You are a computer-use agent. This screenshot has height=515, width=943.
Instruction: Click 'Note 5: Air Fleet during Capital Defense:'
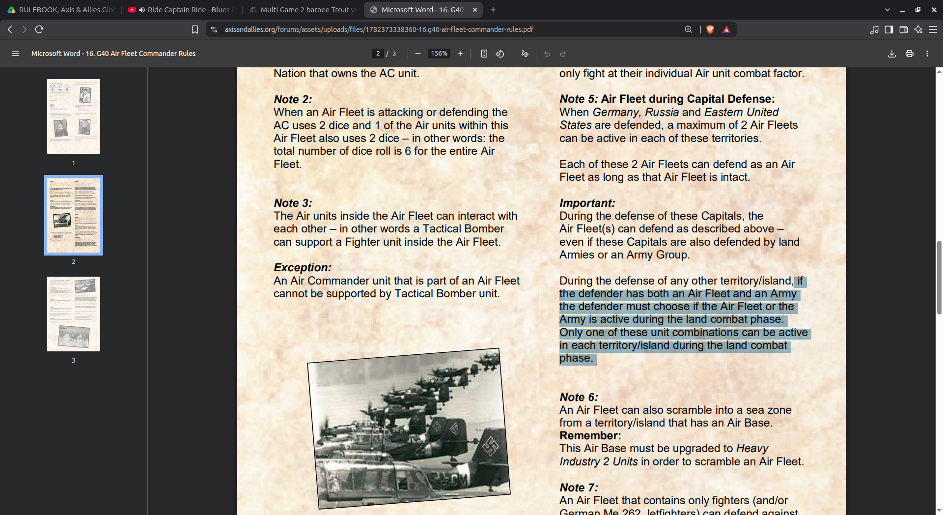click(x=667, y=99)
